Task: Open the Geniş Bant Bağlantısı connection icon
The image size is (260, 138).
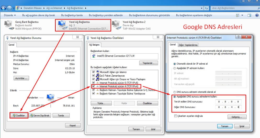Action: tap(9, 25)
